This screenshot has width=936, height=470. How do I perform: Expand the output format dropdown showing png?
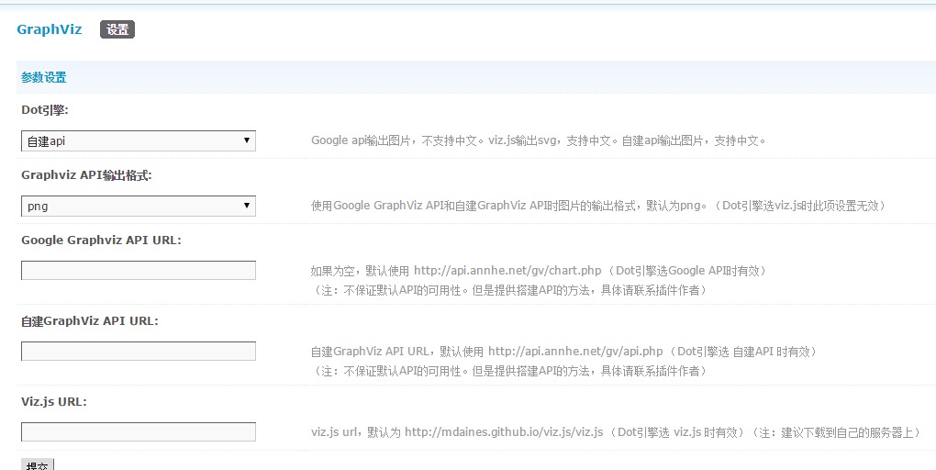point(138,206)
